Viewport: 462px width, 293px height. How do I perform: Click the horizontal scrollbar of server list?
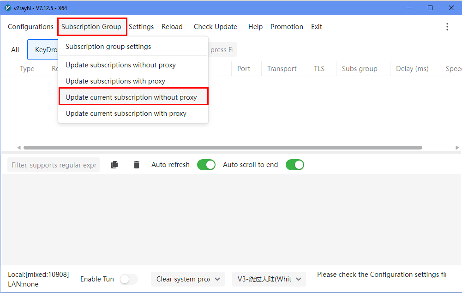click(x=222, y=148)
